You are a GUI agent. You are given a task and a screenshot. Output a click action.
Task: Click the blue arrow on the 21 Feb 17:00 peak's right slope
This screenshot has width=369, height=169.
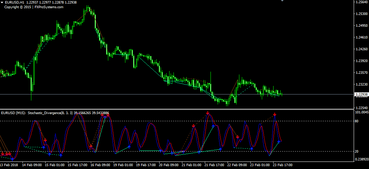point(214,126)
